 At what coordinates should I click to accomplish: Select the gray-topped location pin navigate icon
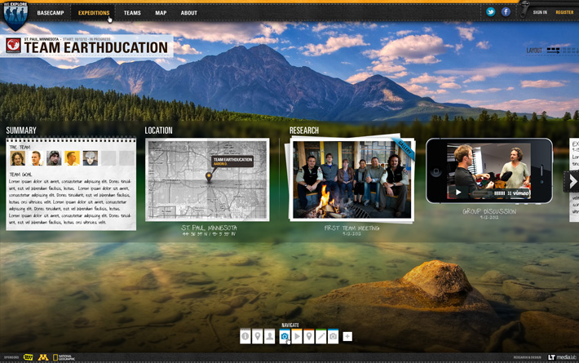tap(258, 336)
